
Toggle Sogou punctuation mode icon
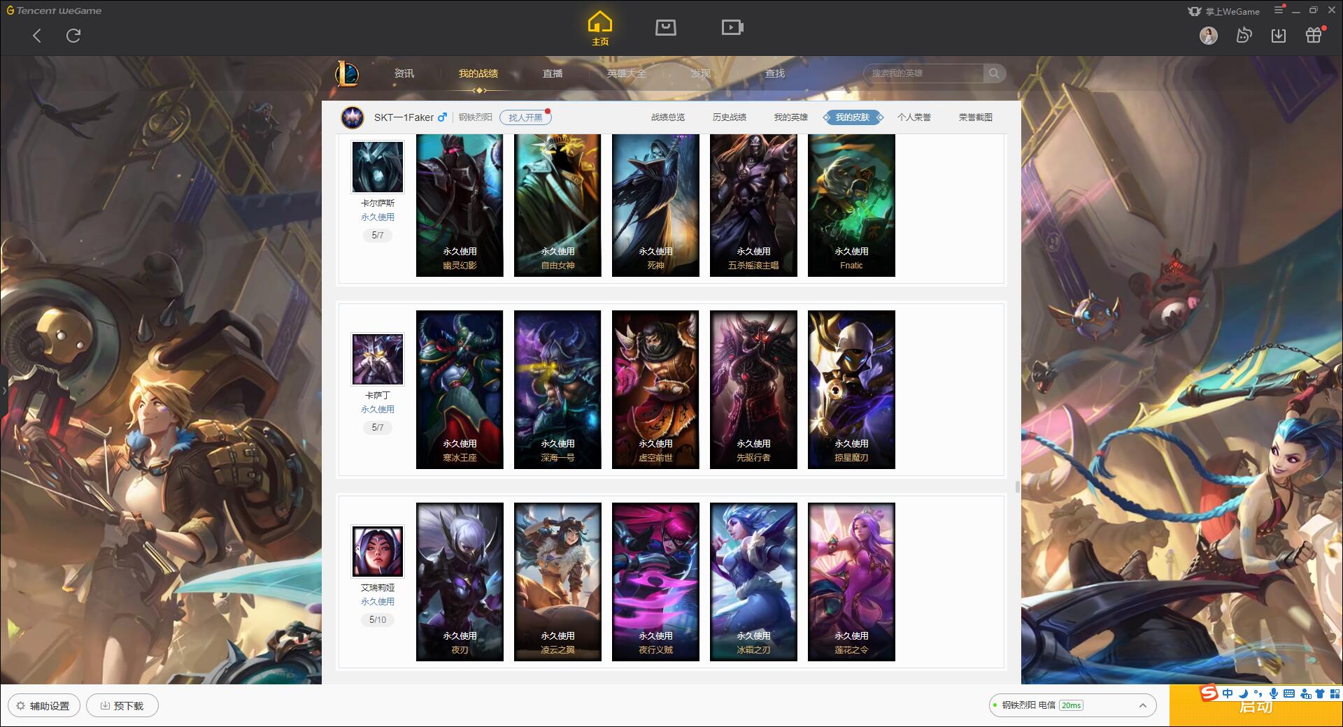[1258, 693]
